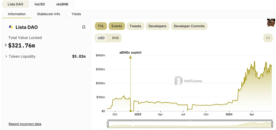276x130 pixels.
Task: Click left handle of range slider
Action: click(x=108, y=124)
